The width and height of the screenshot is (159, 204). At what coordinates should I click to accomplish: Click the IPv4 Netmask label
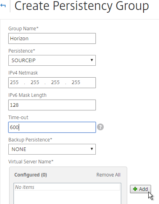point(23,73)
